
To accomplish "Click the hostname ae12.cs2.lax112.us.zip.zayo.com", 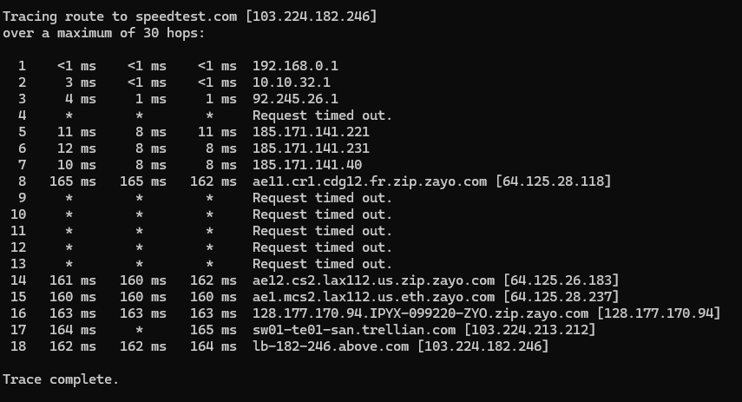I will click(373, 280).
